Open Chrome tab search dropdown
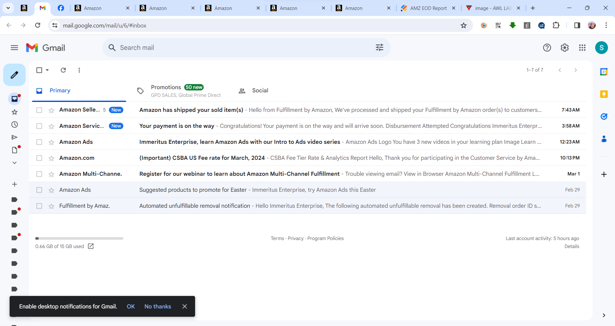The width and height of the screenshot is (615, 326). click(8, 8)
